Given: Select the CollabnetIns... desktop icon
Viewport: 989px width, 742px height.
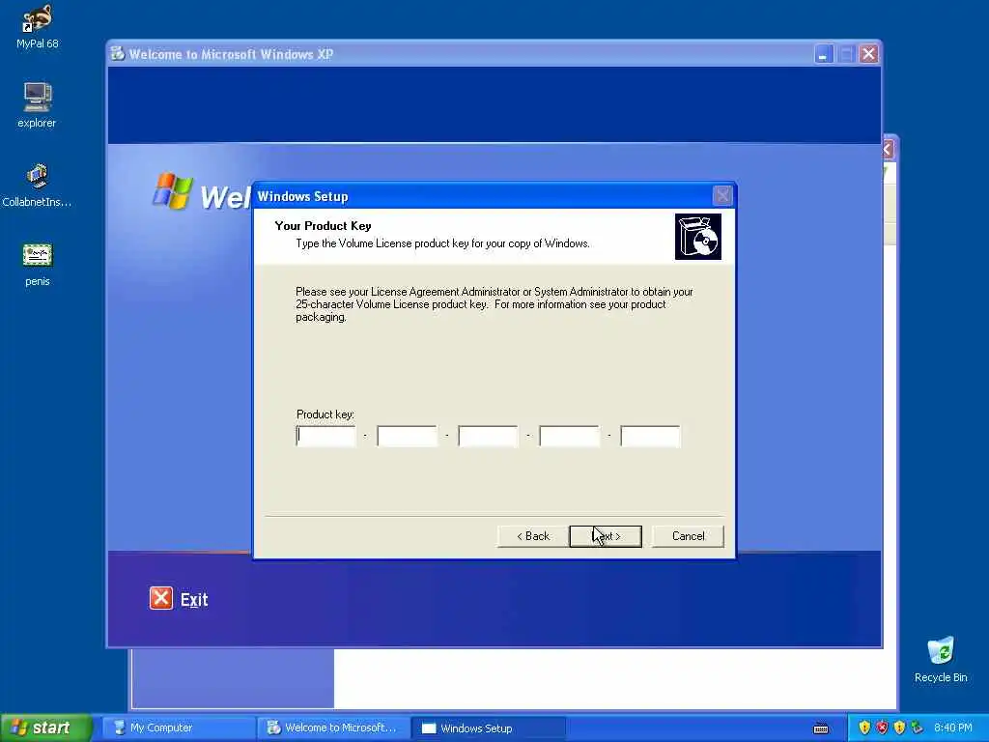Looking at the screenshot, I should point(38,185).
